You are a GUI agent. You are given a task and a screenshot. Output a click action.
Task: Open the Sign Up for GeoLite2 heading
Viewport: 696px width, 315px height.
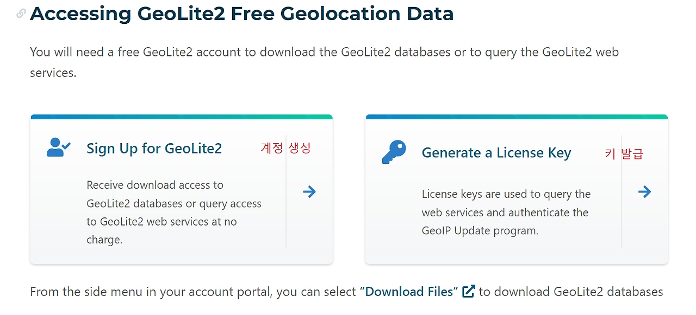point(154,148)
